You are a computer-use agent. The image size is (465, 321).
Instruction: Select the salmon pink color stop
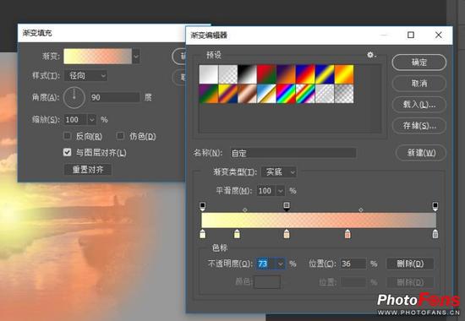tap(347, 234)
